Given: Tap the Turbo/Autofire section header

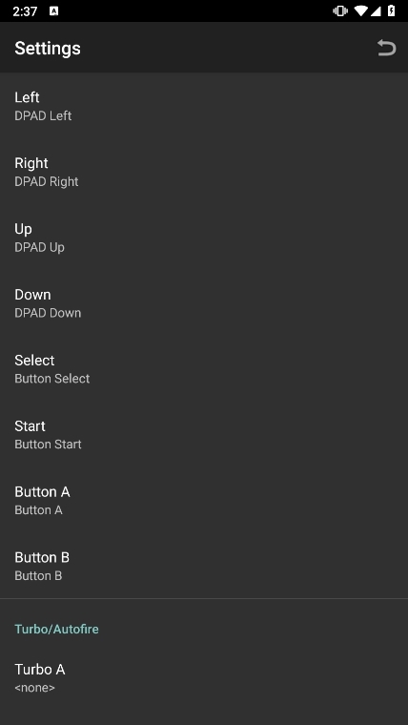Looking at the screenshot, I should (x=56, y=629).
